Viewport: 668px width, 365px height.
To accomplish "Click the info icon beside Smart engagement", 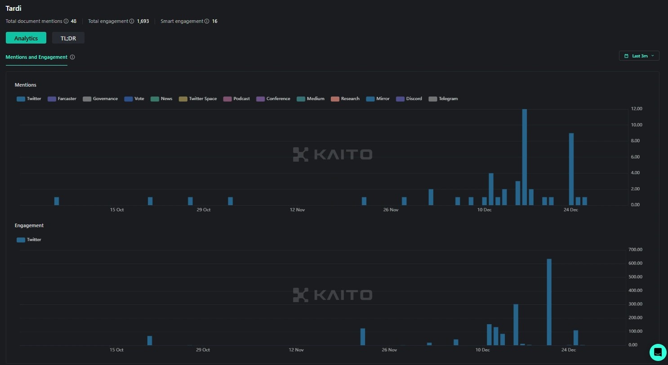I will tap(207, 21).
